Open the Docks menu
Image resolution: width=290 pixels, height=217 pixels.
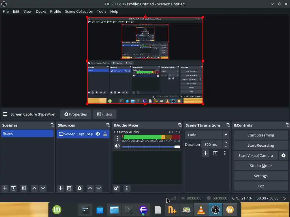coord(41,11)
